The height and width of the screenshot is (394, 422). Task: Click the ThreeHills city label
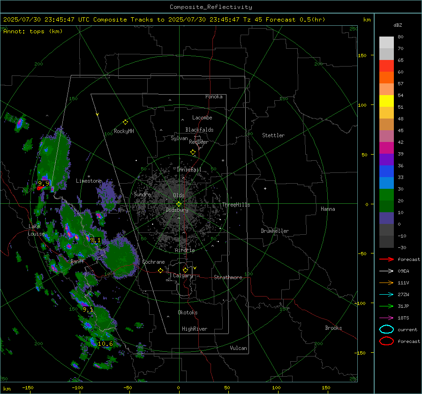(236, 205)
